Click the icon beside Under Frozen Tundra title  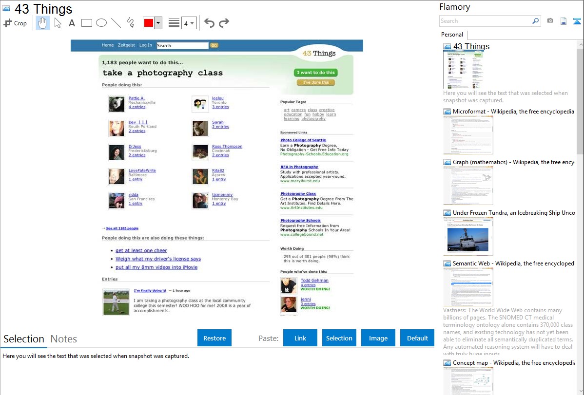[x=447, y=213]
